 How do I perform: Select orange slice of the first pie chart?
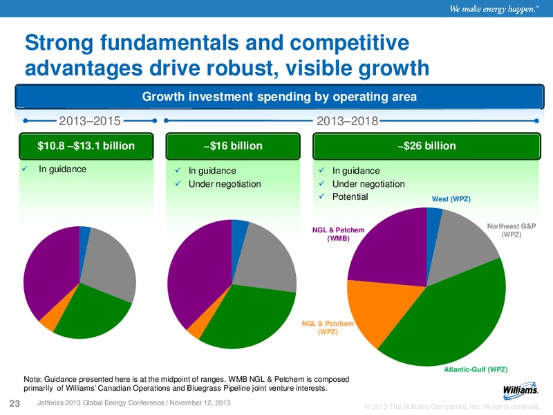(53, 317)
